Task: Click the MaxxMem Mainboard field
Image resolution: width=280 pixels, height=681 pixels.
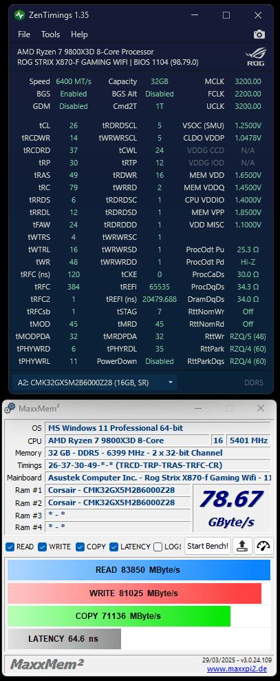Action: click(158, 478)
